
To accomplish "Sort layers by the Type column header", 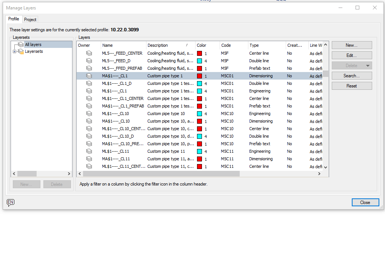I will pos(266,45).
